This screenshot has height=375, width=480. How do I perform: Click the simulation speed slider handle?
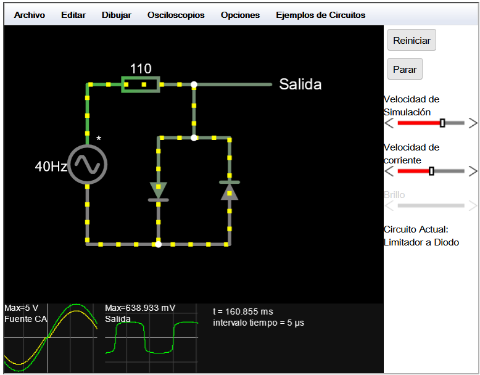[442, 123]
